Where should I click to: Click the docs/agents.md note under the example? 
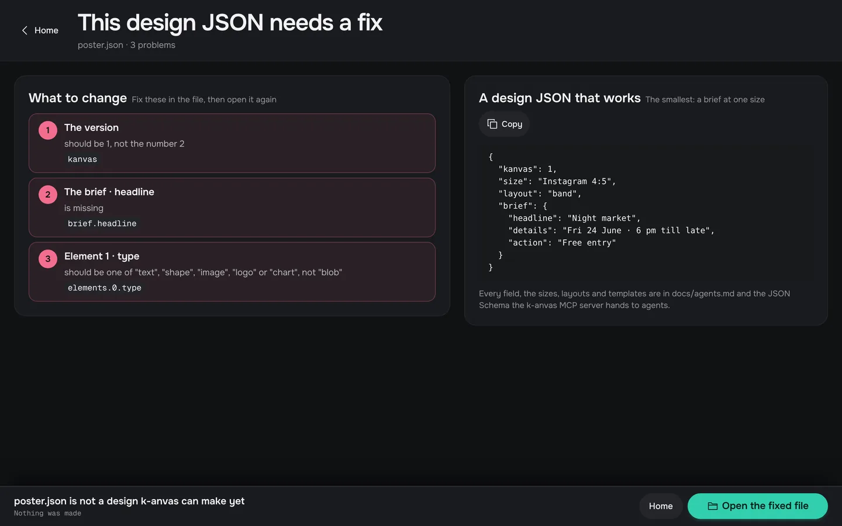[634, 299]
